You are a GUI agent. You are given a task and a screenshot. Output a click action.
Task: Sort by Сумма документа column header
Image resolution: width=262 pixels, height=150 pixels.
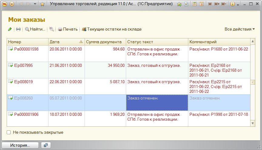point(105,42)
